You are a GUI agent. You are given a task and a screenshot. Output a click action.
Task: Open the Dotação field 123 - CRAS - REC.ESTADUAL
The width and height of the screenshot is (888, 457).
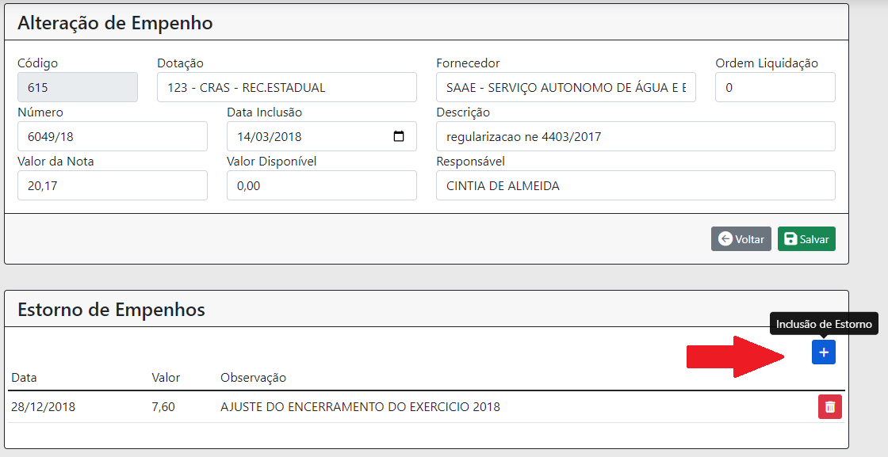tap(286, 87)
